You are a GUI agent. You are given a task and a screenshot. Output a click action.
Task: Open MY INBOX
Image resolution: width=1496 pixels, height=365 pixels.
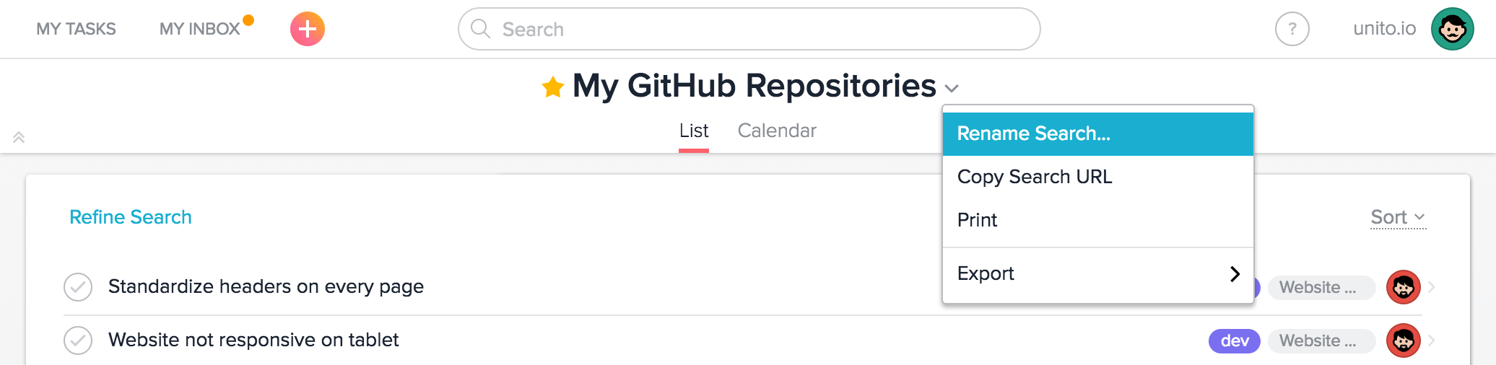point(200,29)
